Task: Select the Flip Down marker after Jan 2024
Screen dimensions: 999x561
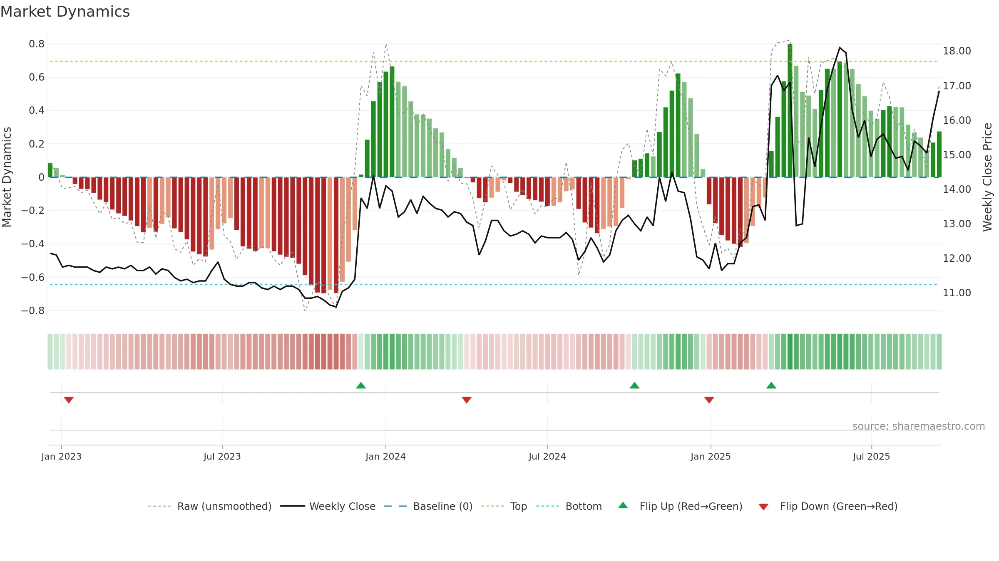Action: tap(467, 400)
